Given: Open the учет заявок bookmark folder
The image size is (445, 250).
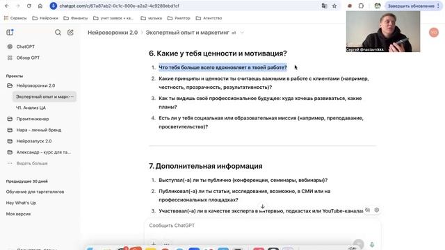Looking at the screenshot, I should 113,18.
